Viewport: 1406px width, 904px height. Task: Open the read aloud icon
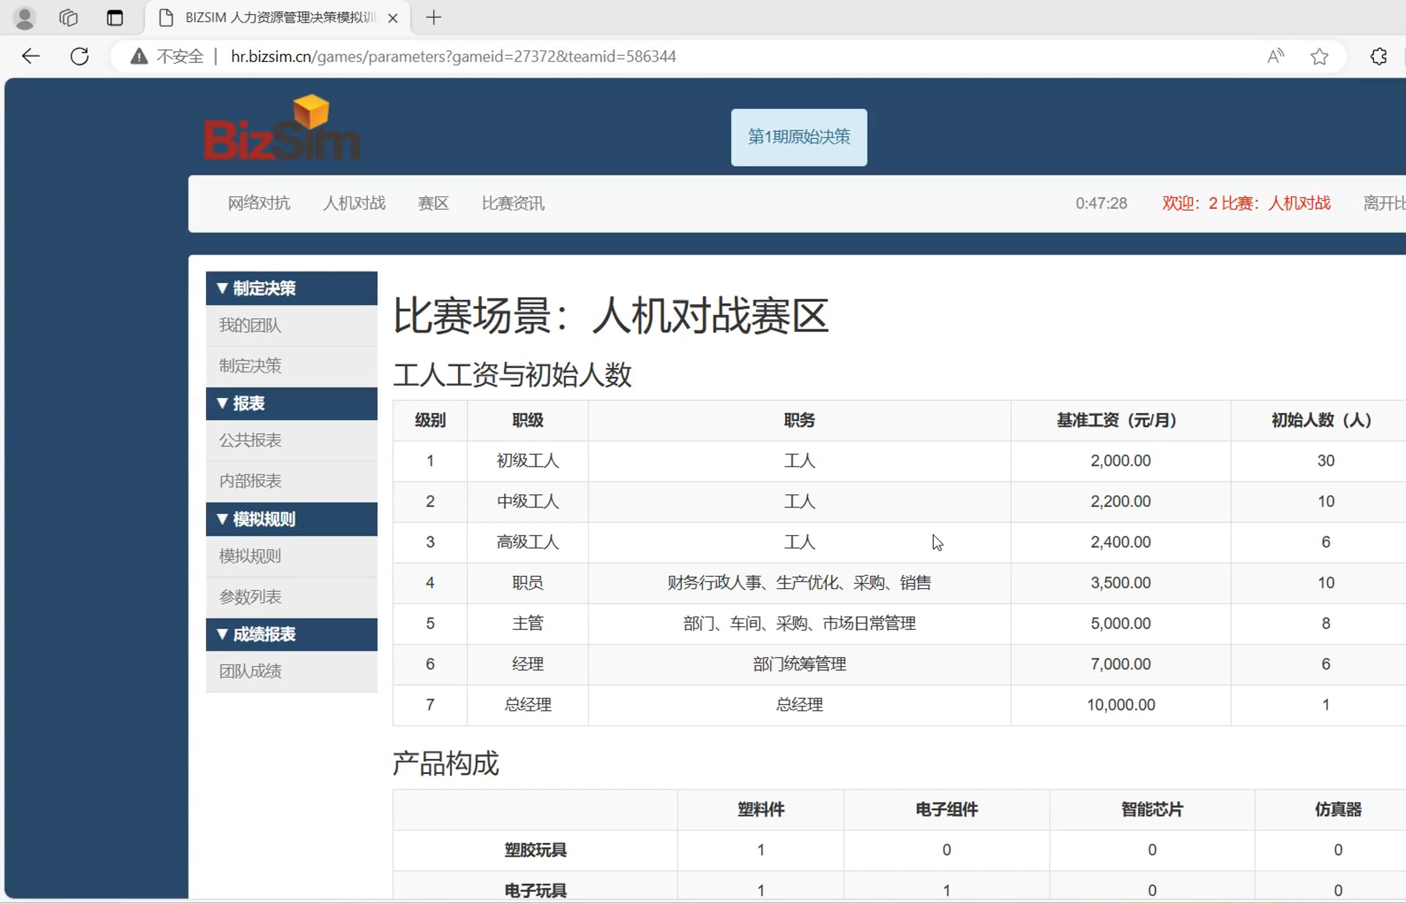(1275, 56)
